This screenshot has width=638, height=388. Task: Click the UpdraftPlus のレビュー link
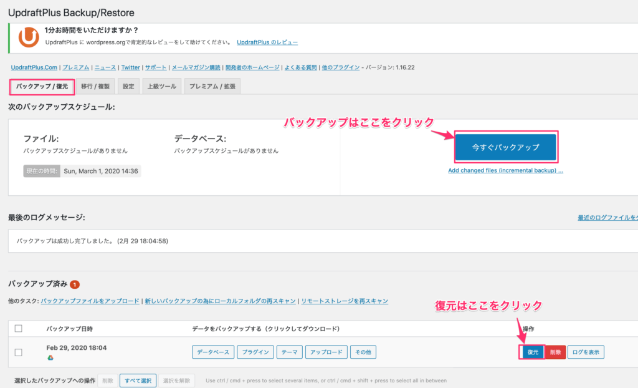click(267, 42)
